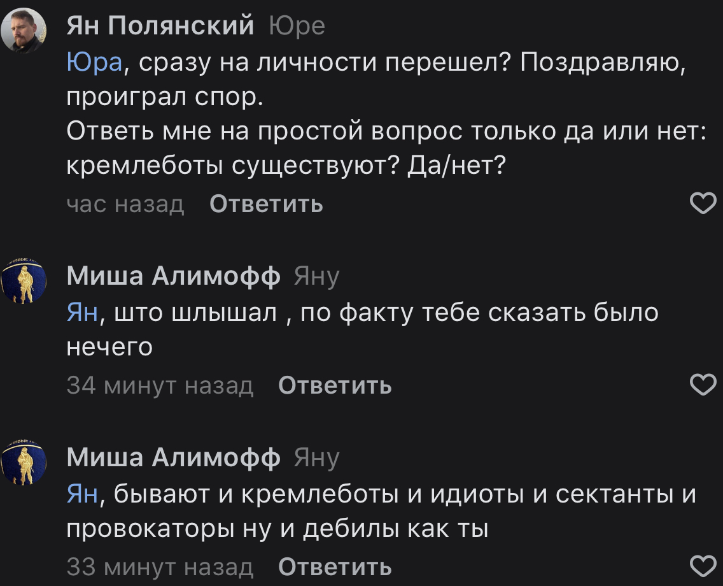
Task: Click the "час назад" timestamp
Action: 125,204
